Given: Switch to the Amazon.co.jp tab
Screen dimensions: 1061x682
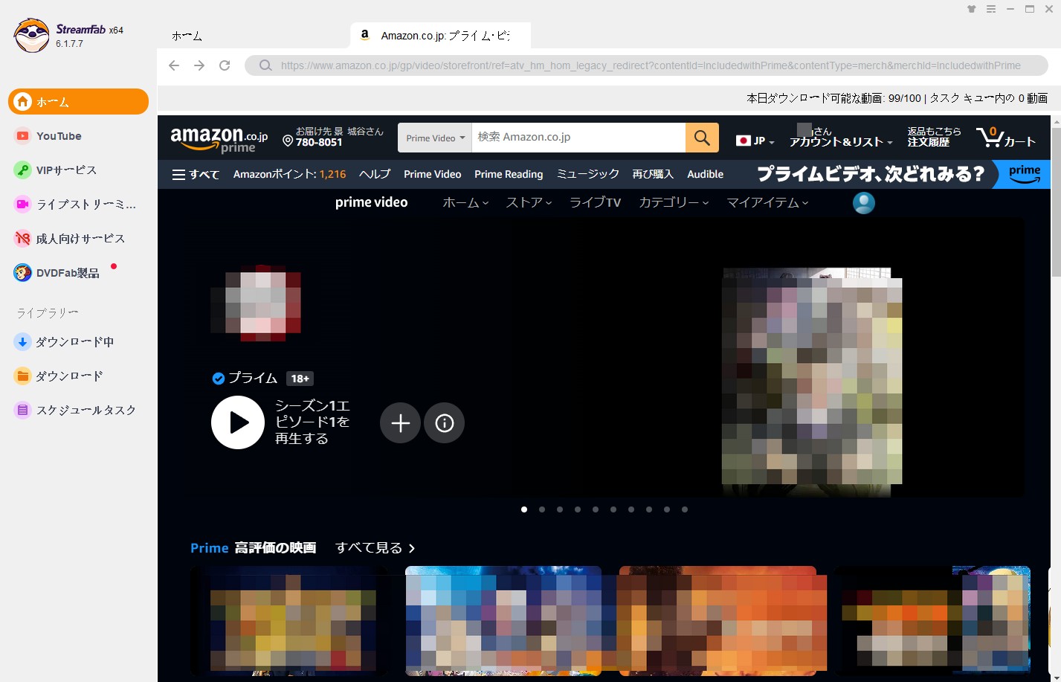Looking at the screenshot, I should tap(440, 36).
